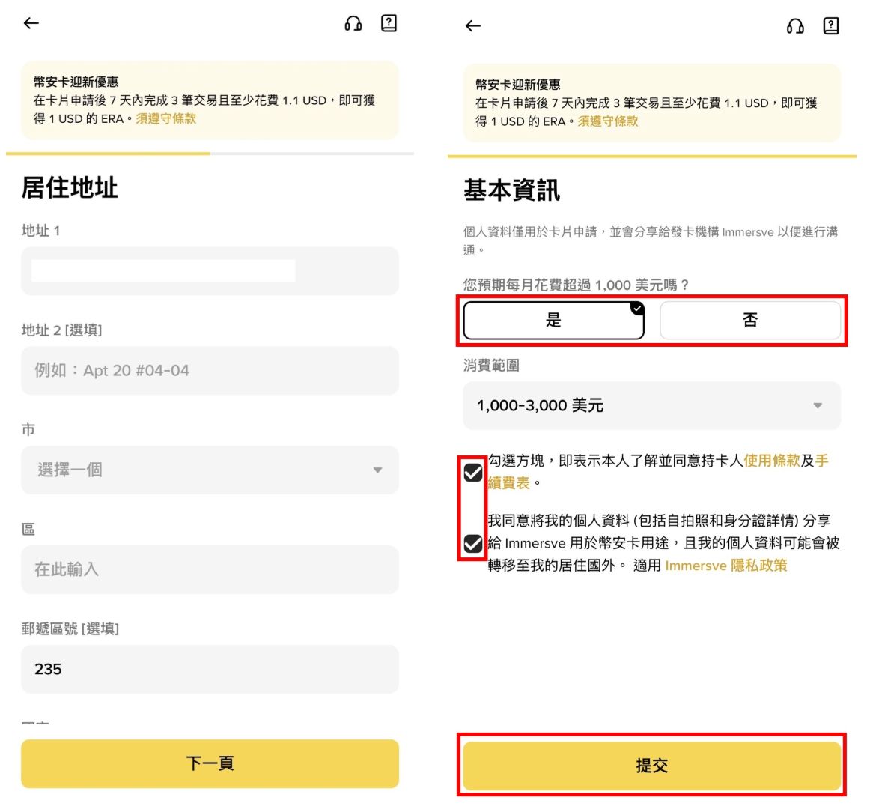870x809 pixels.
Task: Open help guide icon on 基本資訊 screen
Action: (x=830, y=25)
